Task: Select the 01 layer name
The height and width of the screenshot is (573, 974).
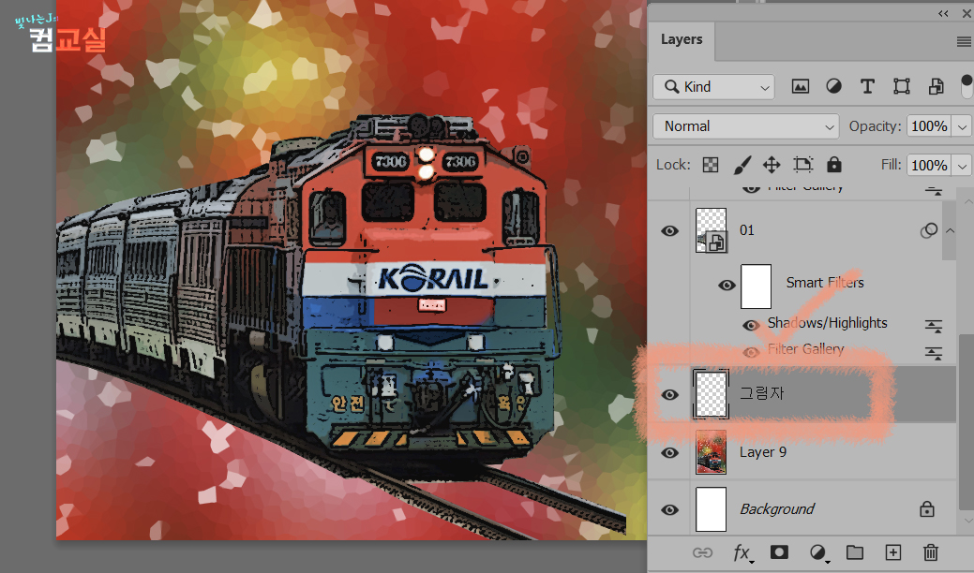Action: pyautogui.click(x=746, y=230)
